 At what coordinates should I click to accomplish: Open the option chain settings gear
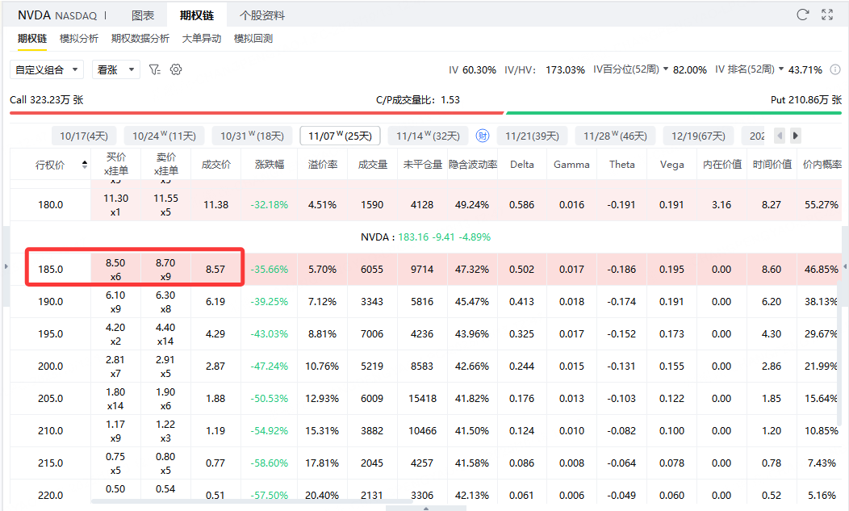(x=176, y=69)
